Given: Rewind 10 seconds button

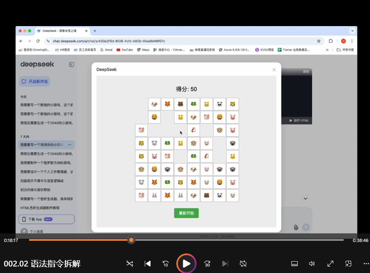Looking at the screenshot, I should [x=166, y=264].
